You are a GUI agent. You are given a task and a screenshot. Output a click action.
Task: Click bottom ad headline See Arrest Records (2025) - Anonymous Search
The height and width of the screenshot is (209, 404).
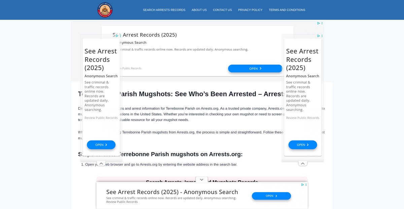click(172, 192)
